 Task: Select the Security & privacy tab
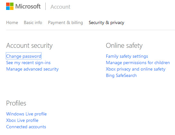point(106,23)
